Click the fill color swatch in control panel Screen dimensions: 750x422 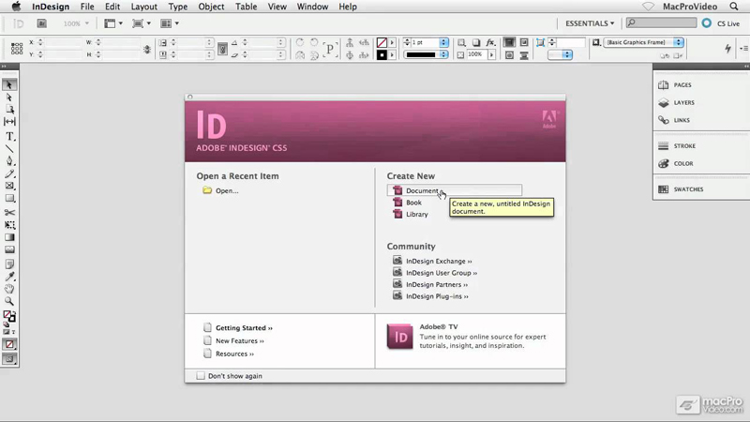[382, 42]
